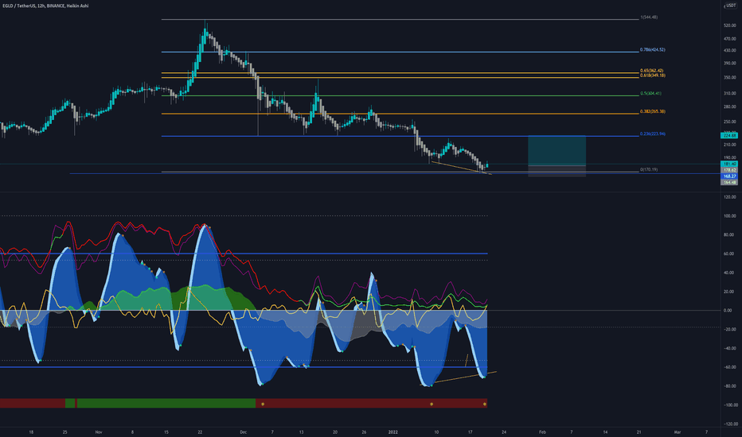Click the 20.00 oscillator axis label
Image resolution: width=742 pixels, height=437 pixels.
point(730,292)
